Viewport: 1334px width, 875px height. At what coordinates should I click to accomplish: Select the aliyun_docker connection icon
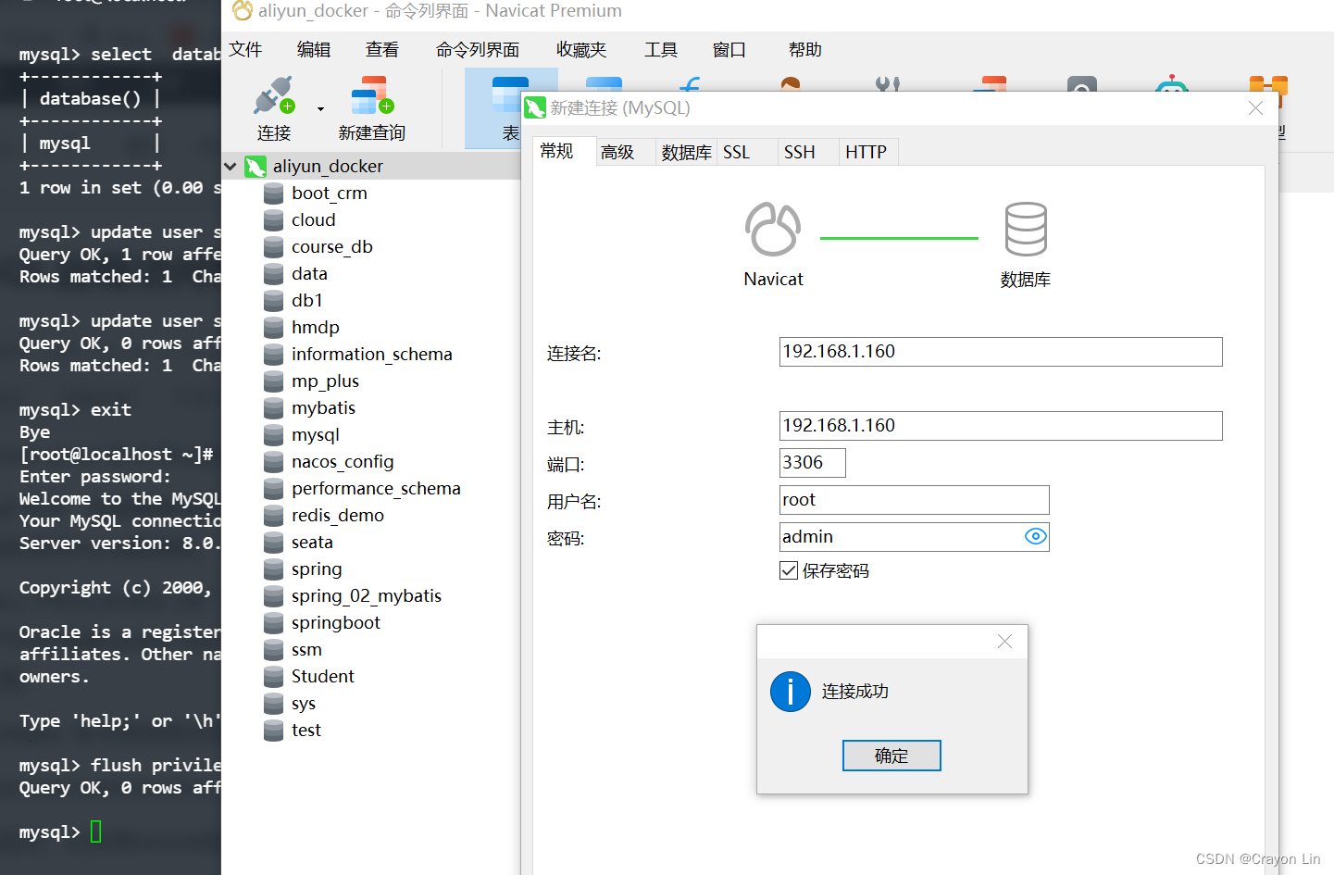pos(256,167)
